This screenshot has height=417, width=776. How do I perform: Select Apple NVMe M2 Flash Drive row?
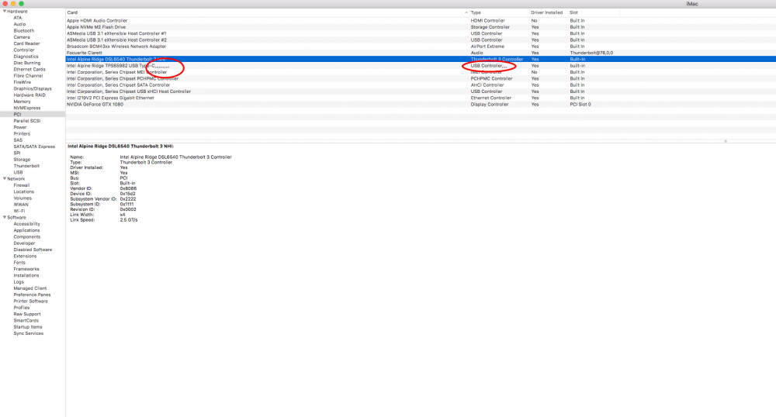click(x=421, y=27)
